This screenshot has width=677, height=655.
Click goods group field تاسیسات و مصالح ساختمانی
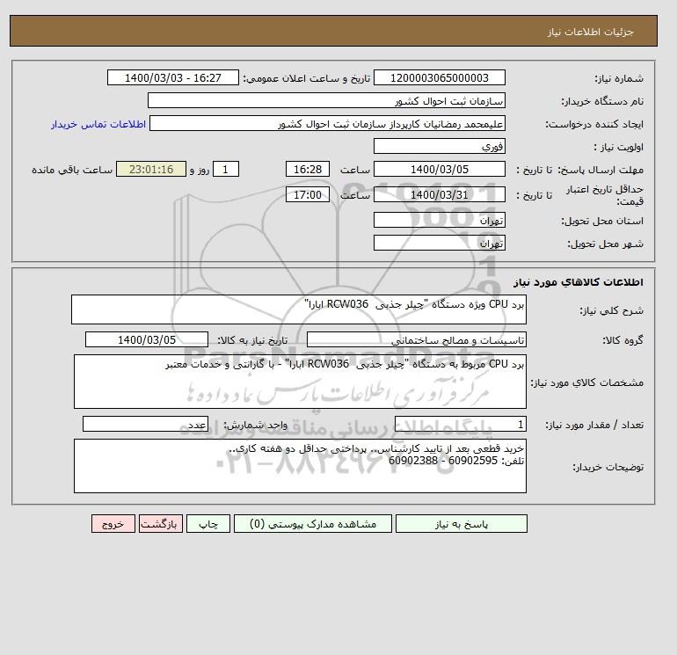point(416,339)
